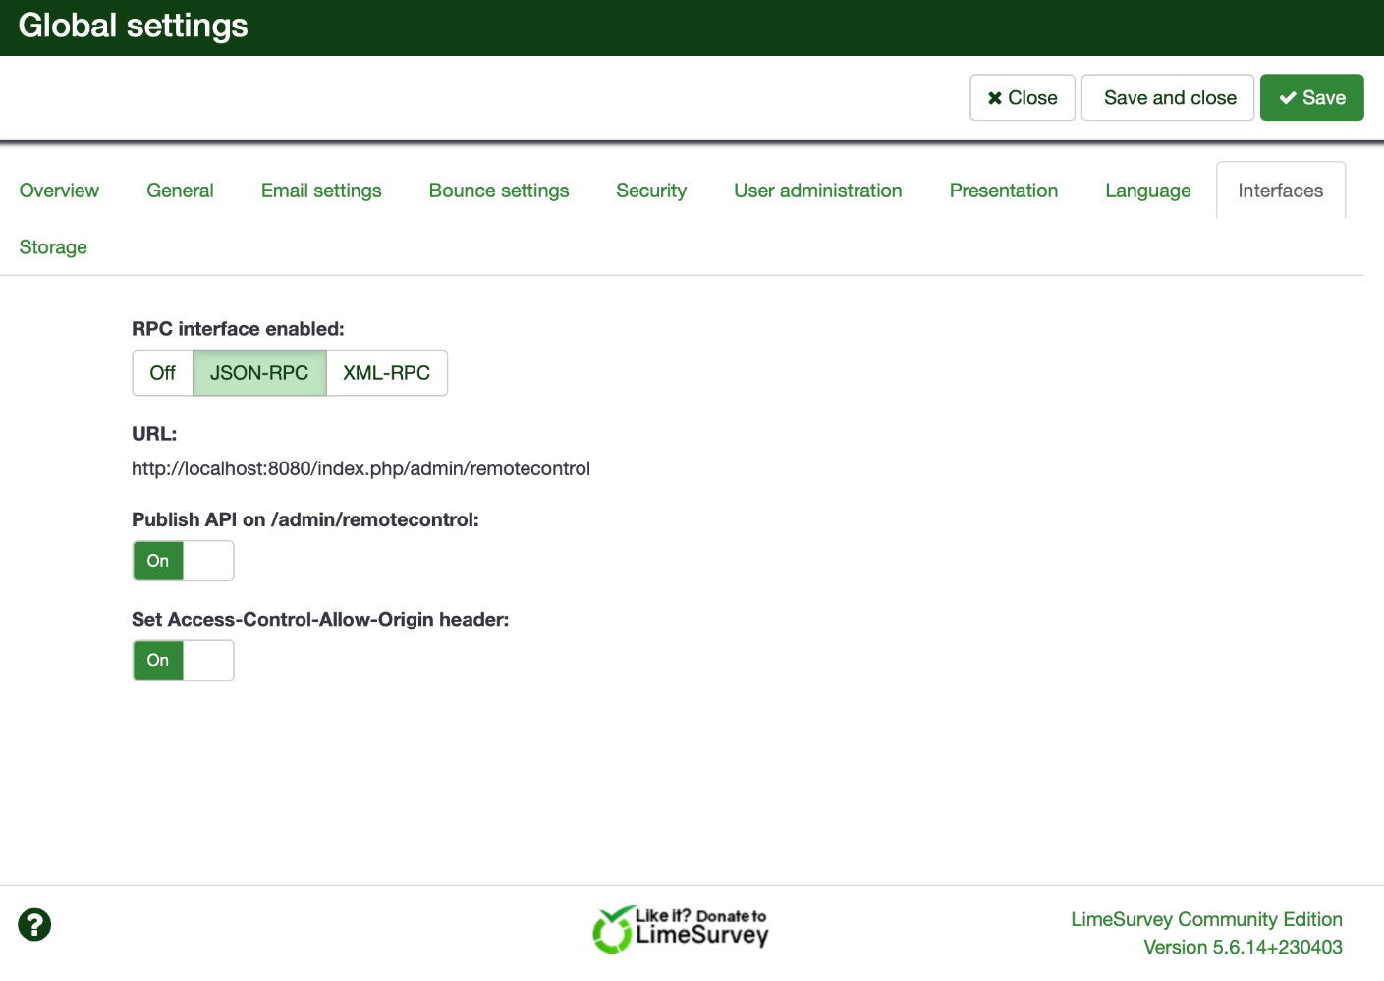The width and height of the screenshot is (1384, 981).
Task: Open the help question mark icon
Action: tap(34, 924)
